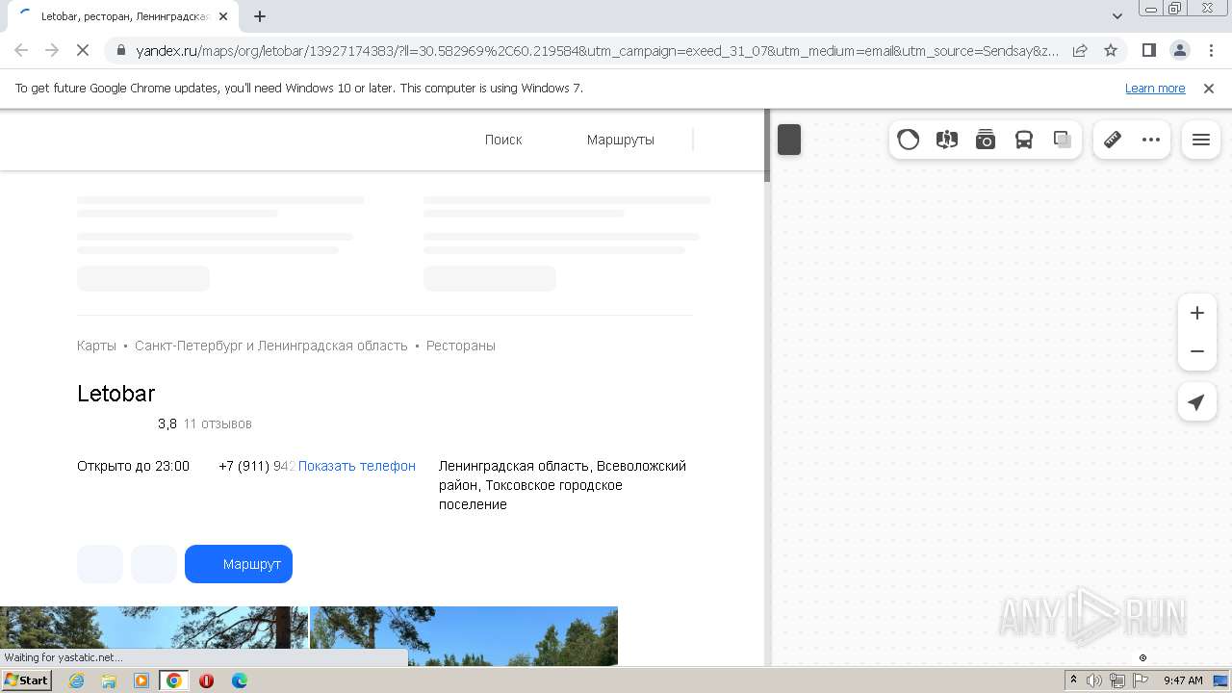Open street panoramas layer

[x=947, y=140]
